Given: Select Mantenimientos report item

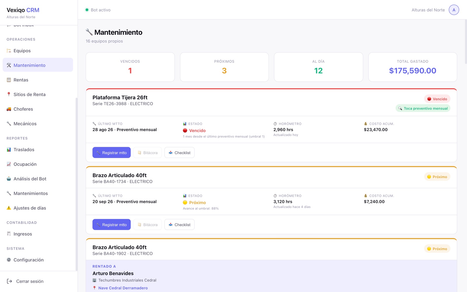Looking at the screenshot, I should 38,193.
